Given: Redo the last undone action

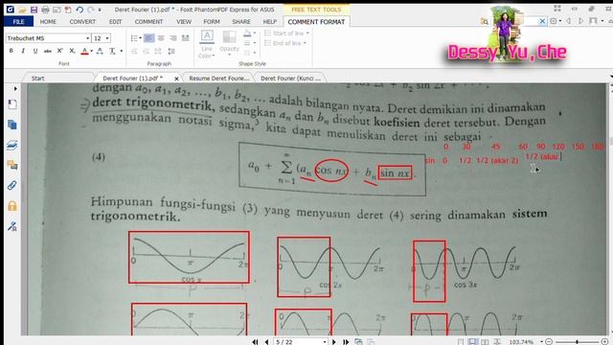Looking at the screenshot, I should point(91,10).
